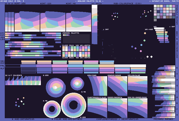Viewport: 179px width, 121px height.
Task: Click the Close Cols 10% bri-match swatch grid
Action: click(76, 51)
